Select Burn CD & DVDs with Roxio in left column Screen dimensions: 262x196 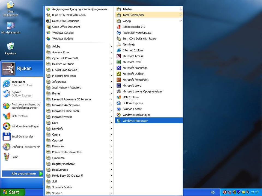[x=79, y=15]
